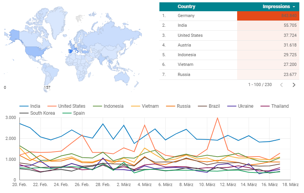
Task: Toggle India series in chart legend
Action: coord(30,106)
